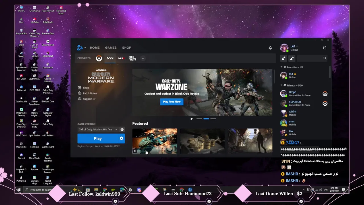Screen dimensions: 364x205
Task: Click the region globe icon
Action: [122, 129]
